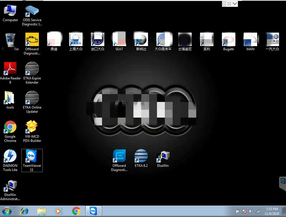Select ETKA Online Updater icon
Viewport: 286px width, 217px height.
coord(32,102)
